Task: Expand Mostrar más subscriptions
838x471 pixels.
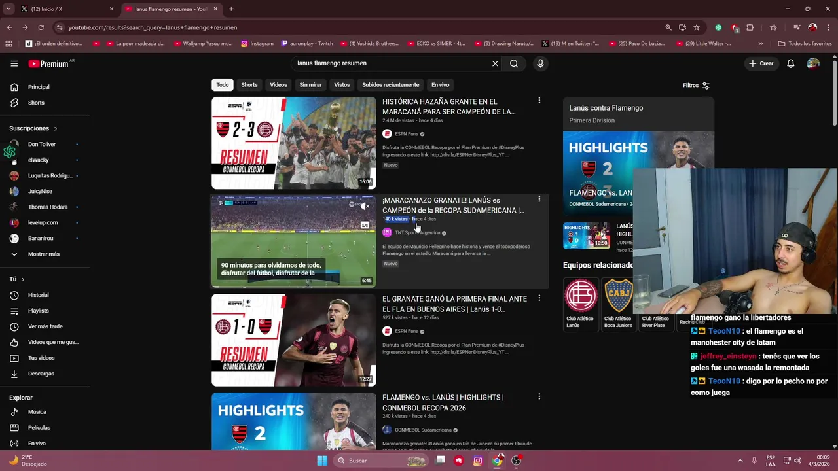Action: 45,254
